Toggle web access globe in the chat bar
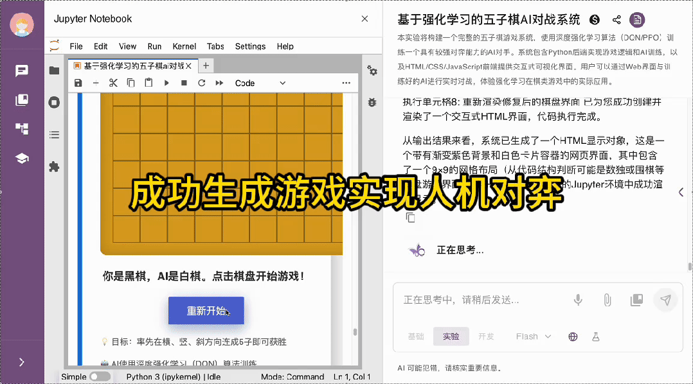 pos(572,336)
